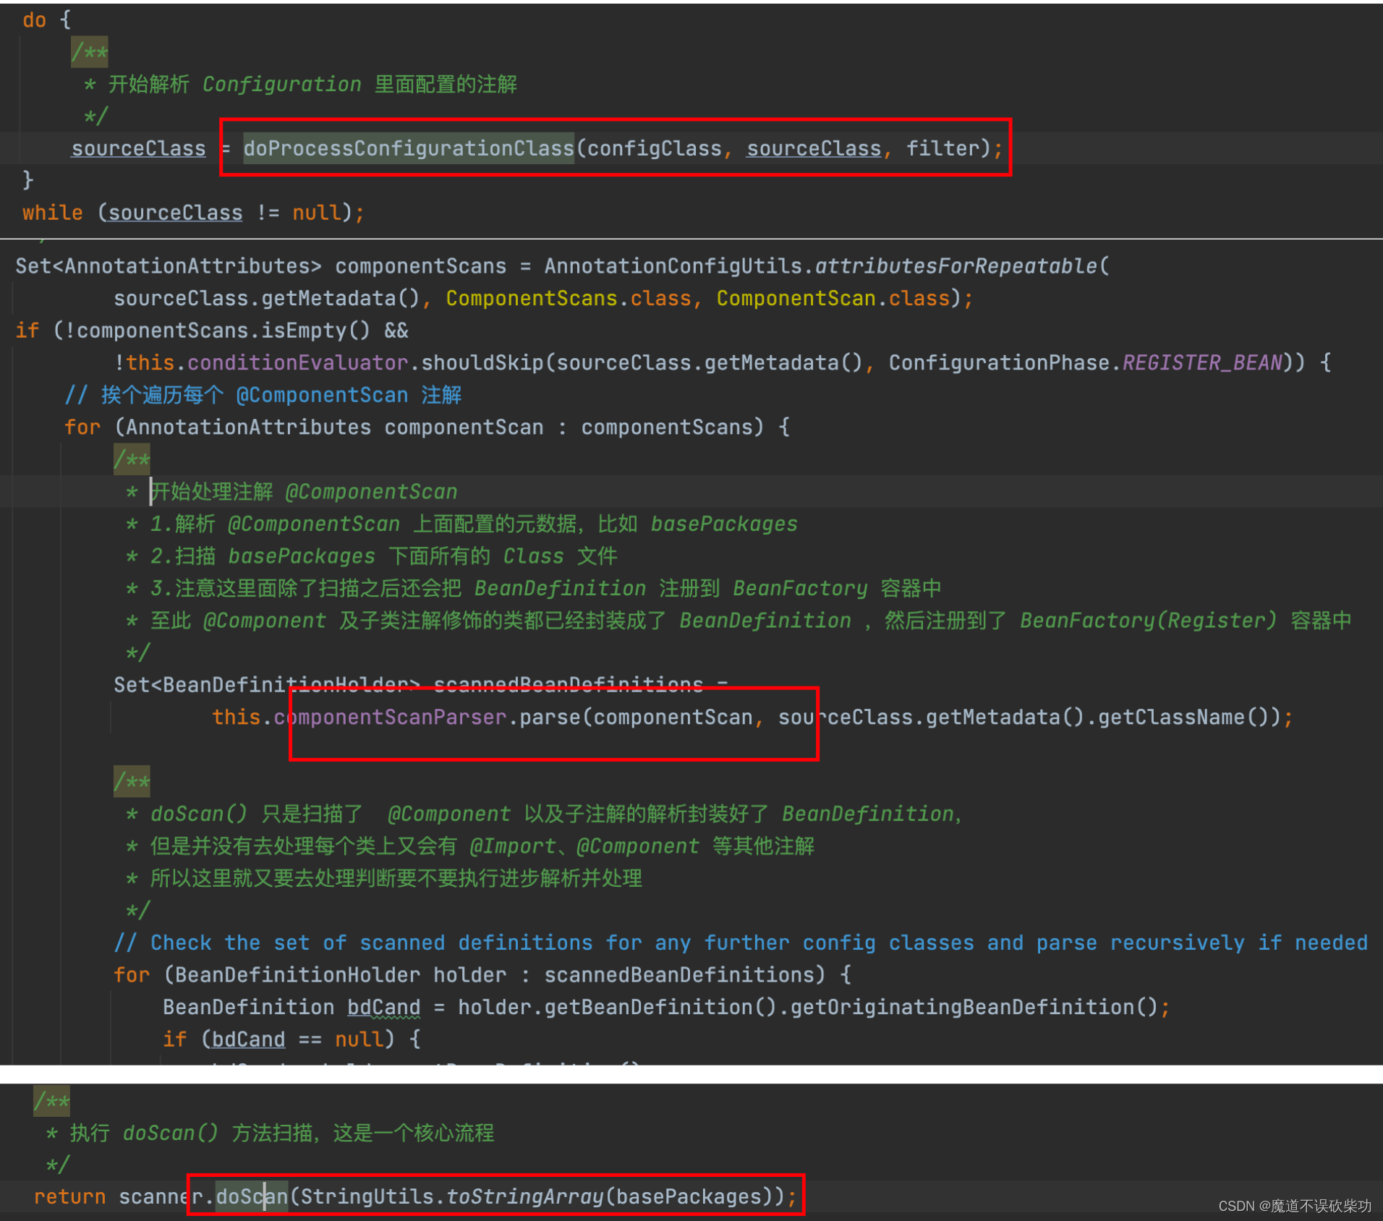1383x1221 pixels.
Task: Click holder variable in the for loop
Action: pos(469,975)
